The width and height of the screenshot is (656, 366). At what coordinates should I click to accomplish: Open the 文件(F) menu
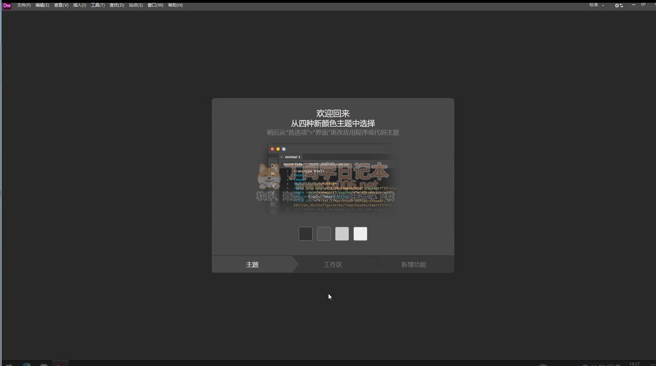(x=24, y=6)
